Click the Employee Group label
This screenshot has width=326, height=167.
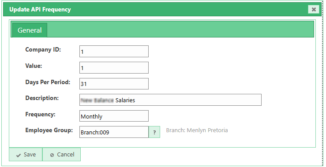click(49, 130)
